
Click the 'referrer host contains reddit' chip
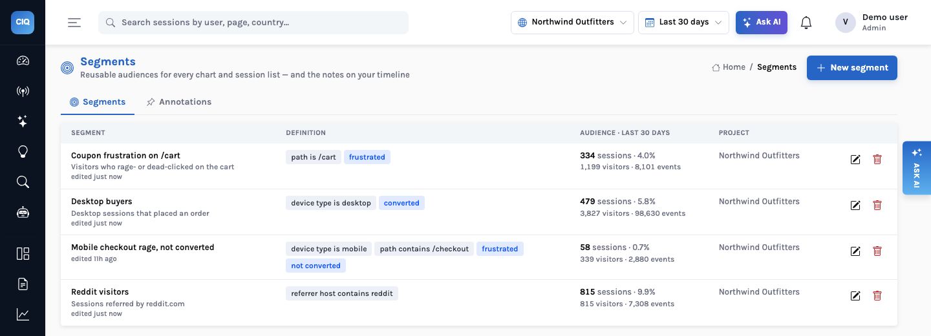pyautogui.click(x=342, y=293)
